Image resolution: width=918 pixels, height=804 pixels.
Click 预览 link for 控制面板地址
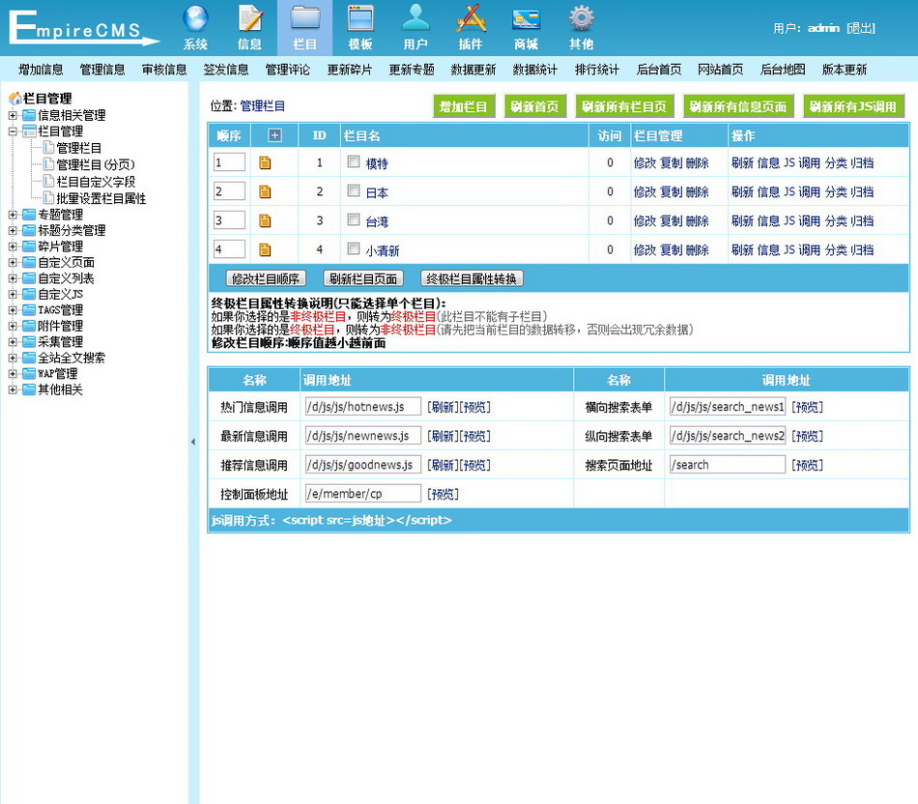coord(443,494)
